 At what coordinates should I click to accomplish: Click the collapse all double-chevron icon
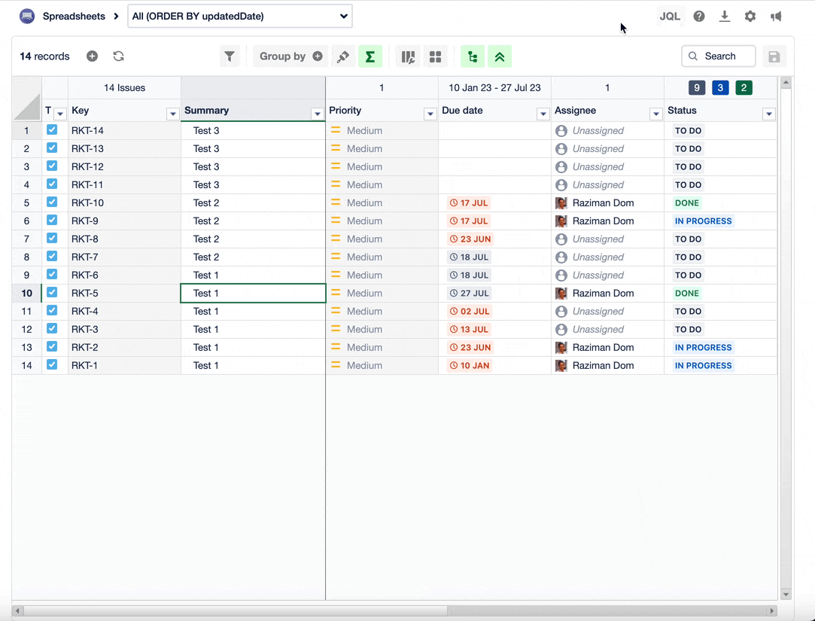[x=499, y=56]
